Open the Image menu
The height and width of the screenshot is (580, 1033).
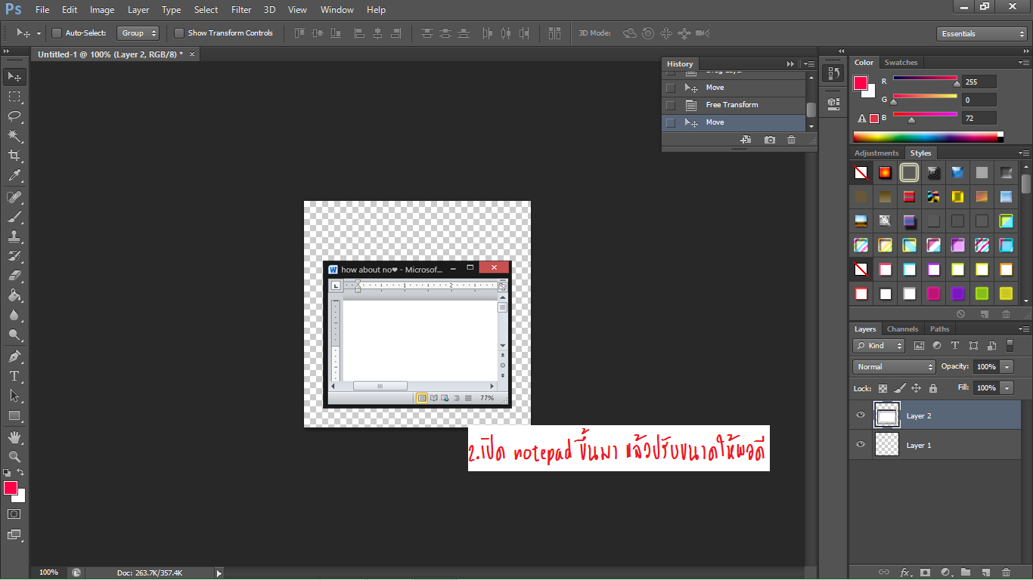point(102,10)
